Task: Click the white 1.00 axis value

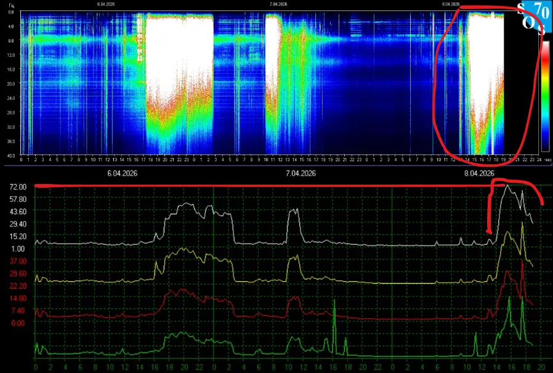Action: (x=18, y=249)
